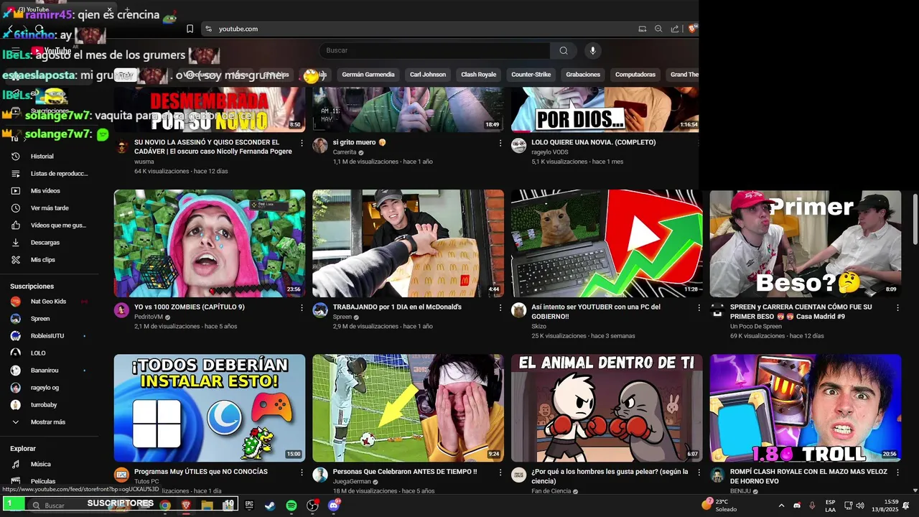Image resolution: width=919 pixels, height=517 pixels.
Task: Open Vídeos que me gustan in sidebar
Action: [49, 225]
